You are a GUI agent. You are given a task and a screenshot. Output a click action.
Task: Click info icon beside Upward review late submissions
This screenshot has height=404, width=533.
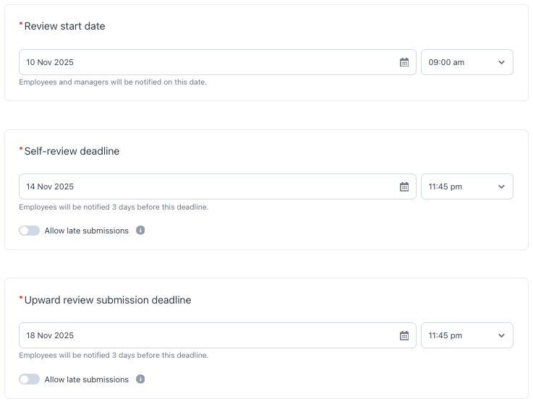click(140, 379)
